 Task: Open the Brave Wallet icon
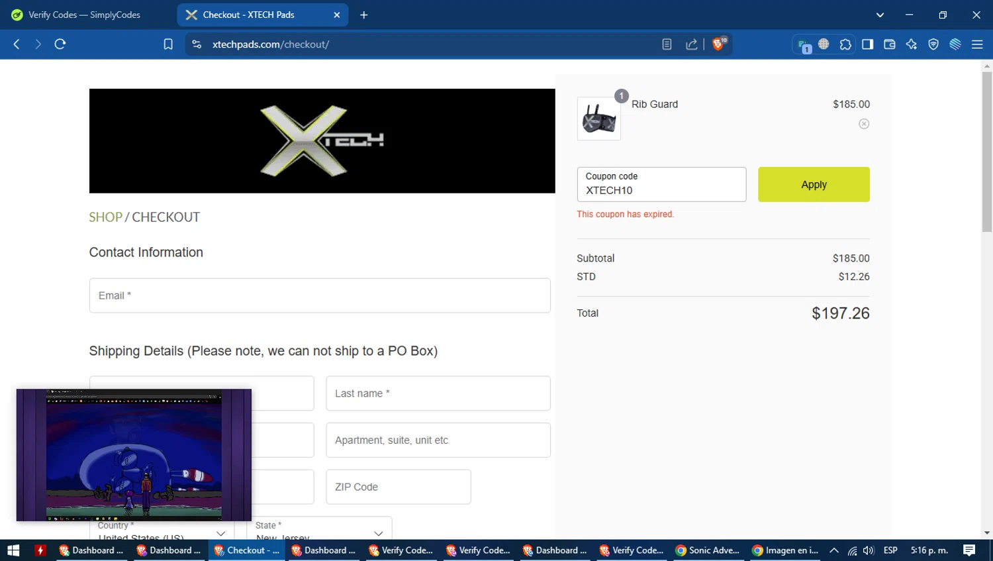890,44
